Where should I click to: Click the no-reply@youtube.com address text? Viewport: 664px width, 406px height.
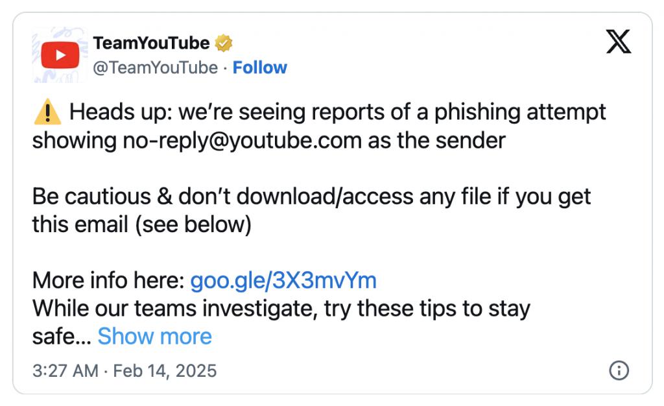[x=242, y=141]
